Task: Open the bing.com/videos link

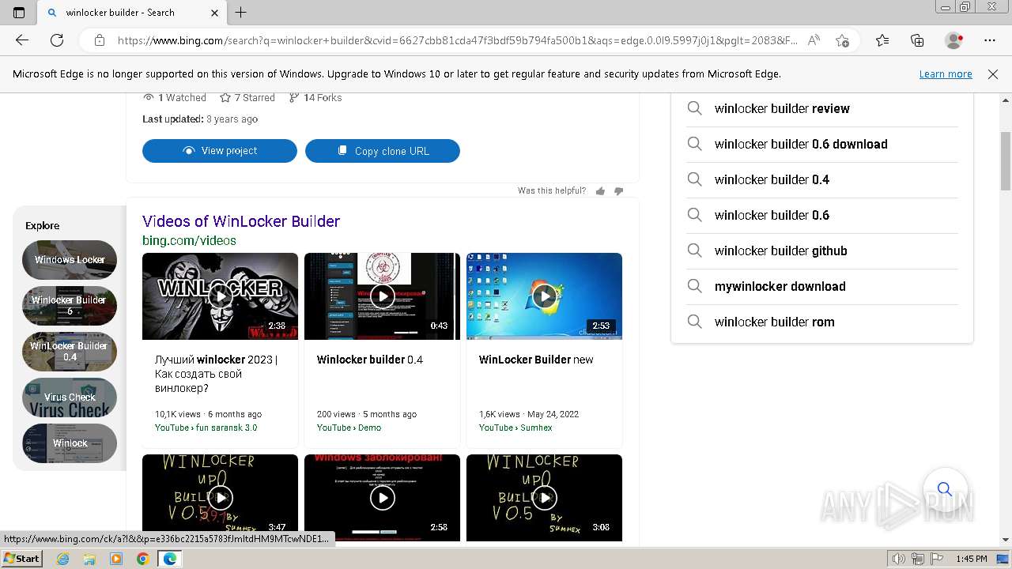Action: [x=189, y=240]
